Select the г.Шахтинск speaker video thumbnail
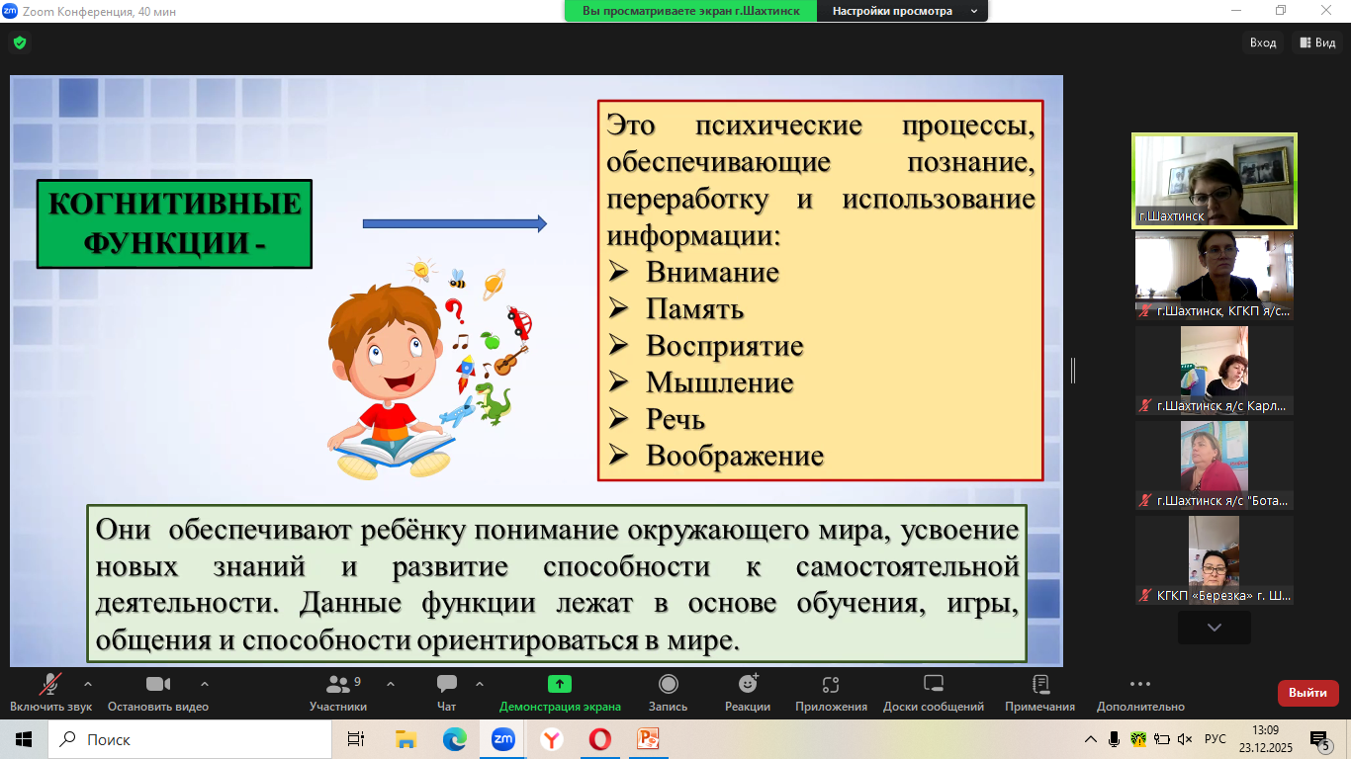The image size is (1351, 759). point(1214,181)
